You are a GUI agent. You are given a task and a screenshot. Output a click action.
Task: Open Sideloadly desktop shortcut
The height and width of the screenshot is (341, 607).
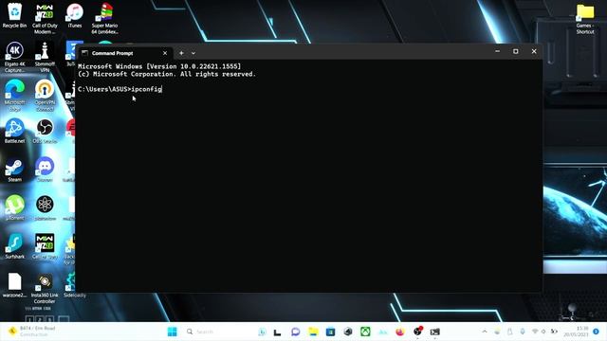pyautogui.click(x=74, y=285)
